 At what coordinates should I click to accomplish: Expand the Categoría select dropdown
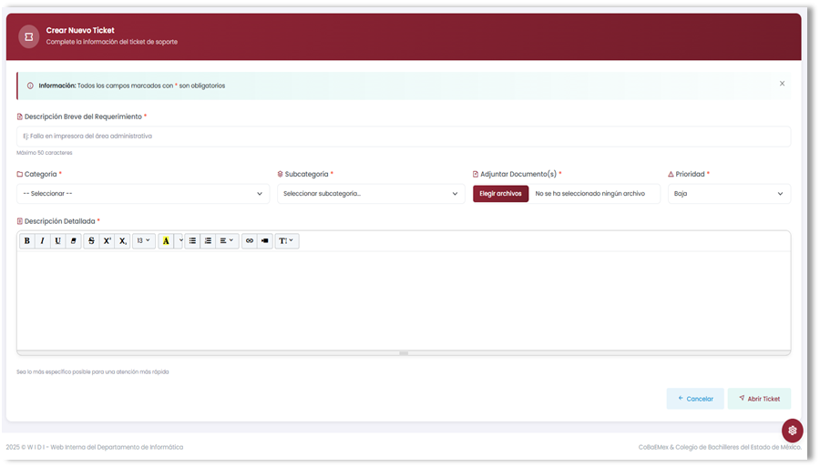coord(143,194)
